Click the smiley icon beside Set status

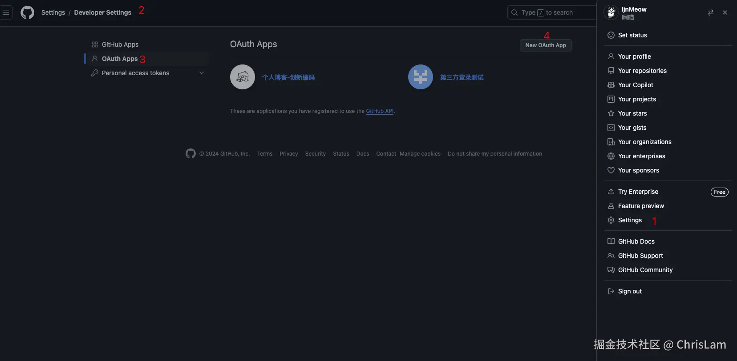coord(611,35)
